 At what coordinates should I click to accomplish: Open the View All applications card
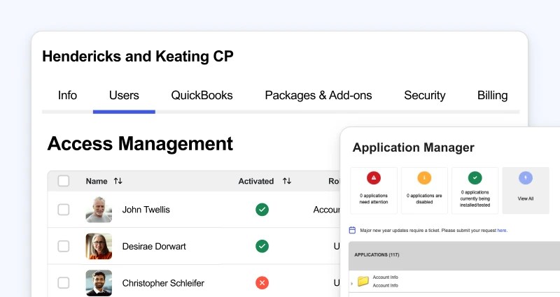[526, 190]
